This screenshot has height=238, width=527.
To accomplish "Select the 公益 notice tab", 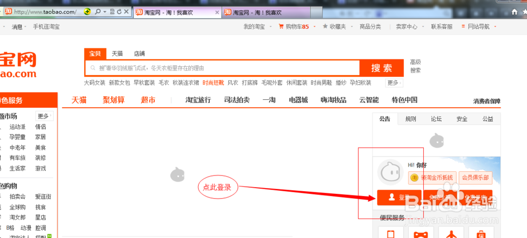I will click(487, 119).
